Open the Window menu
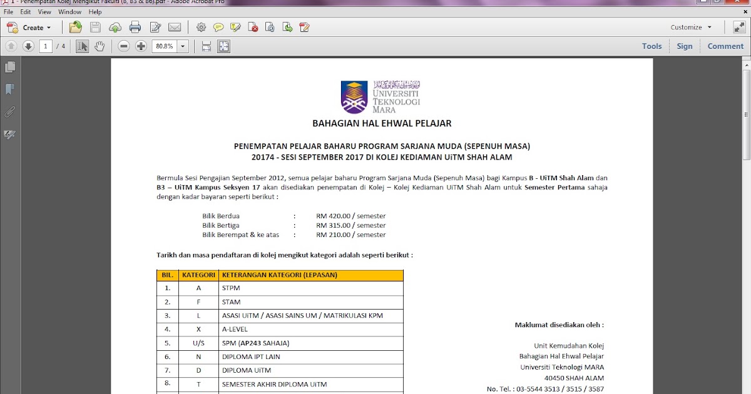Screen dimensions: 751x394 pos(69,12)
